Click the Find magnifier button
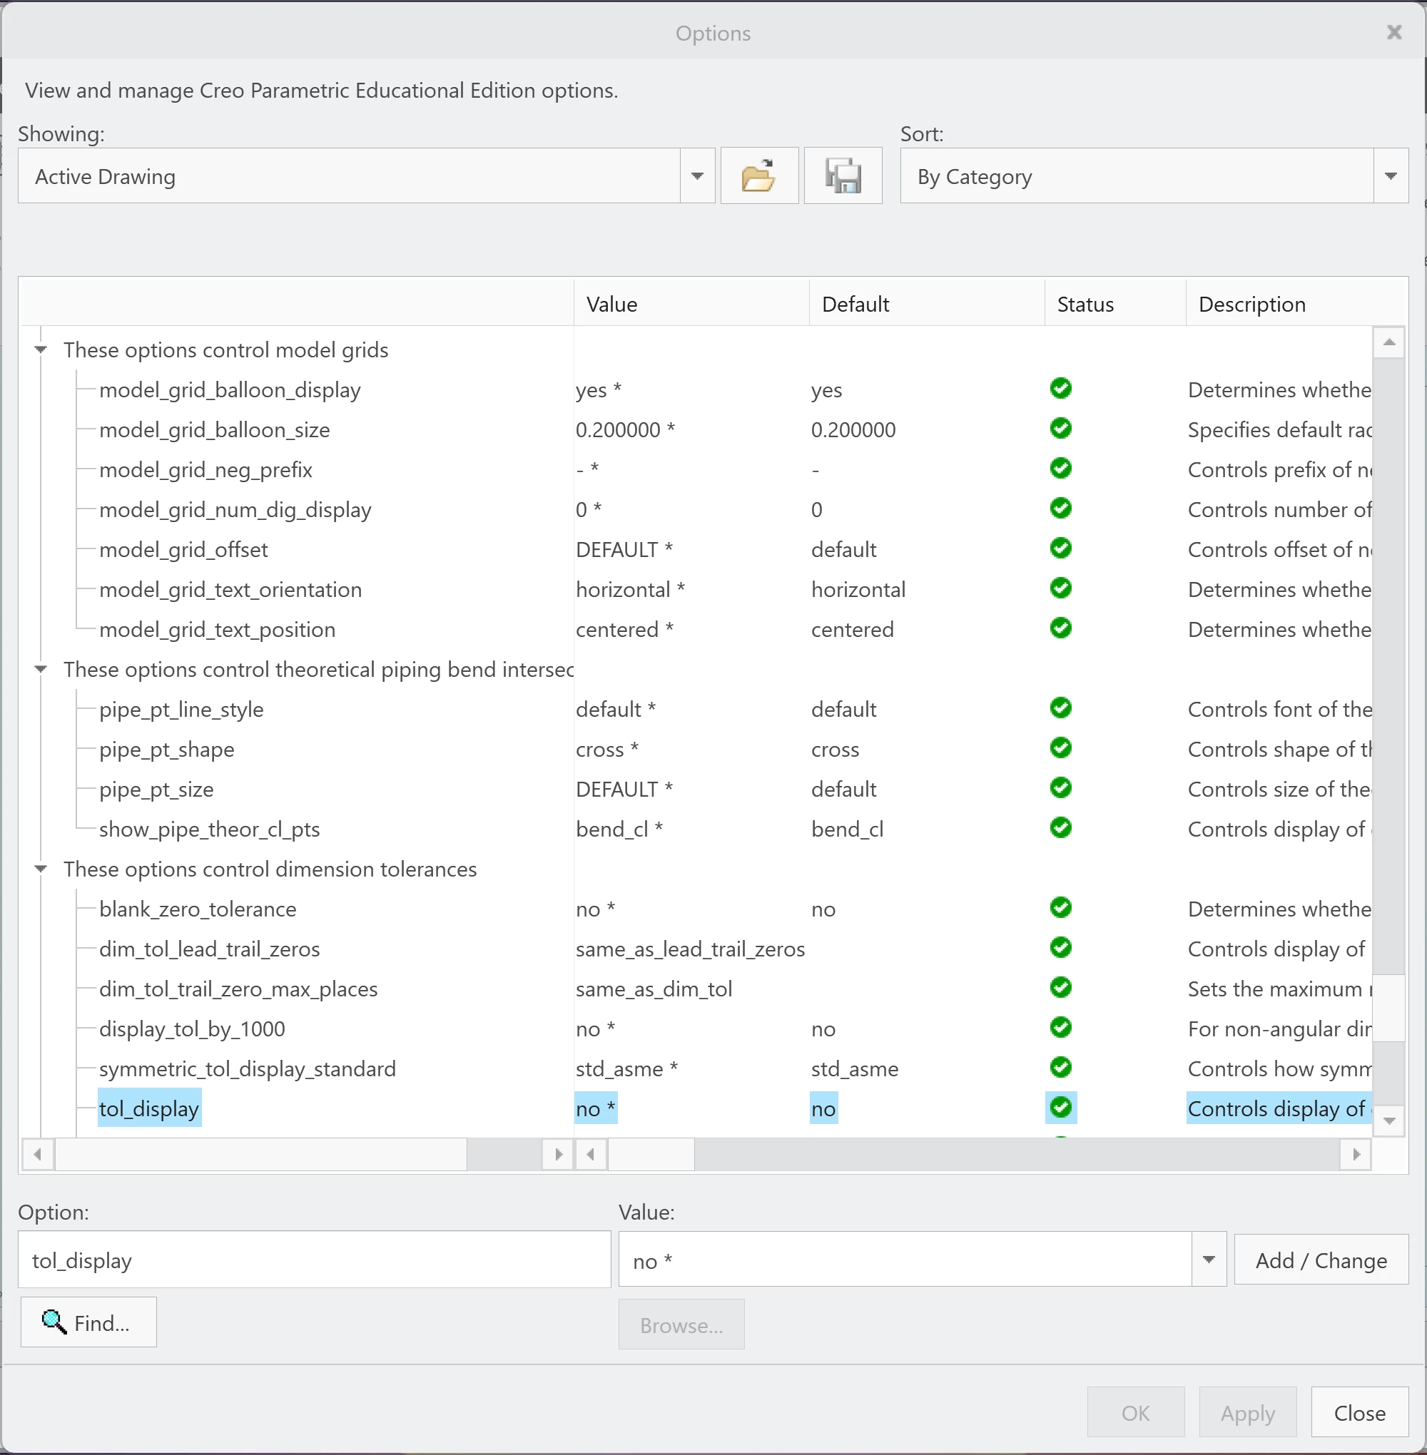The width and height of the screenshot is (1427, 1455). coord(88,1322)
